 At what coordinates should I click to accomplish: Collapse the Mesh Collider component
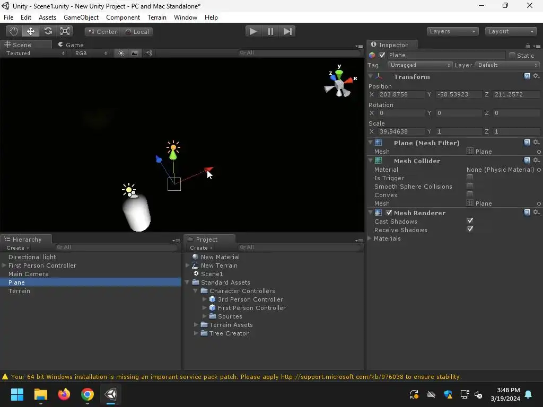pyautogui.click(x=370, y=161)
